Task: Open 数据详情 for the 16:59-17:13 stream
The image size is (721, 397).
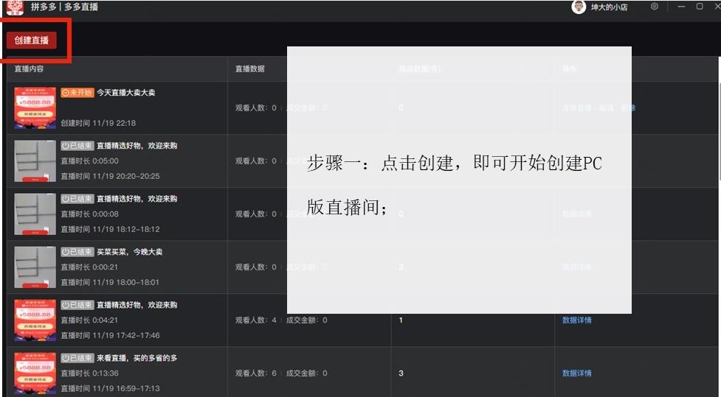Action: [x=576, y=373]
